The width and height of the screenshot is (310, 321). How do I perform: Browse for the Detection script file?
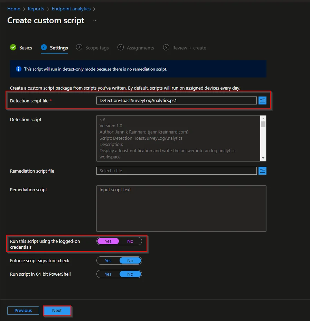pyautogui.click(x=262, y=101)
